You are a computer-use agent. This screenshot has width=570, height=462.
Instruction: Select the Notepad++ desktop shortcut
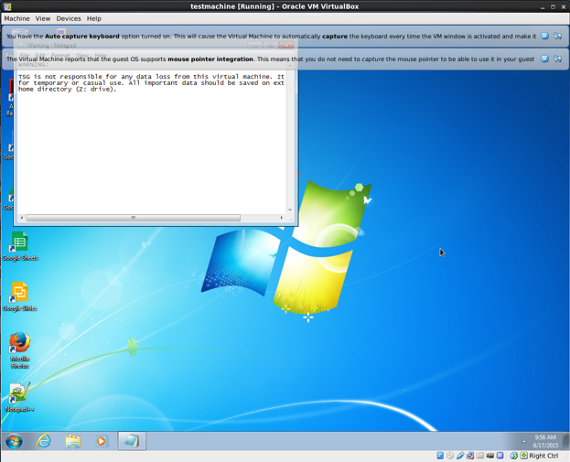point(20,397)
